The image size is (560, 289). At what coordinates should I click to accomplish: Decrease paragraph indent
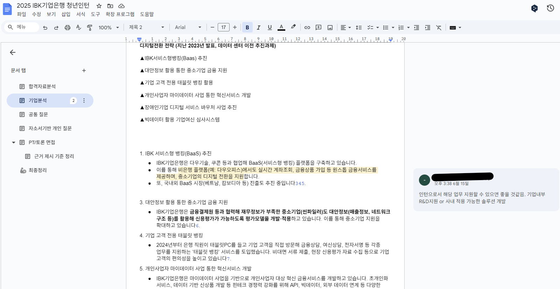[x=416, y=28]
